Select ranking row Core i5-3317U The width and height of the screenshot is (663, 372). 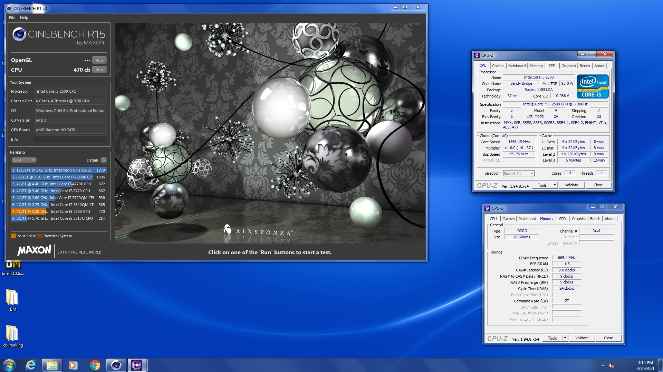(x=59, y=218)
